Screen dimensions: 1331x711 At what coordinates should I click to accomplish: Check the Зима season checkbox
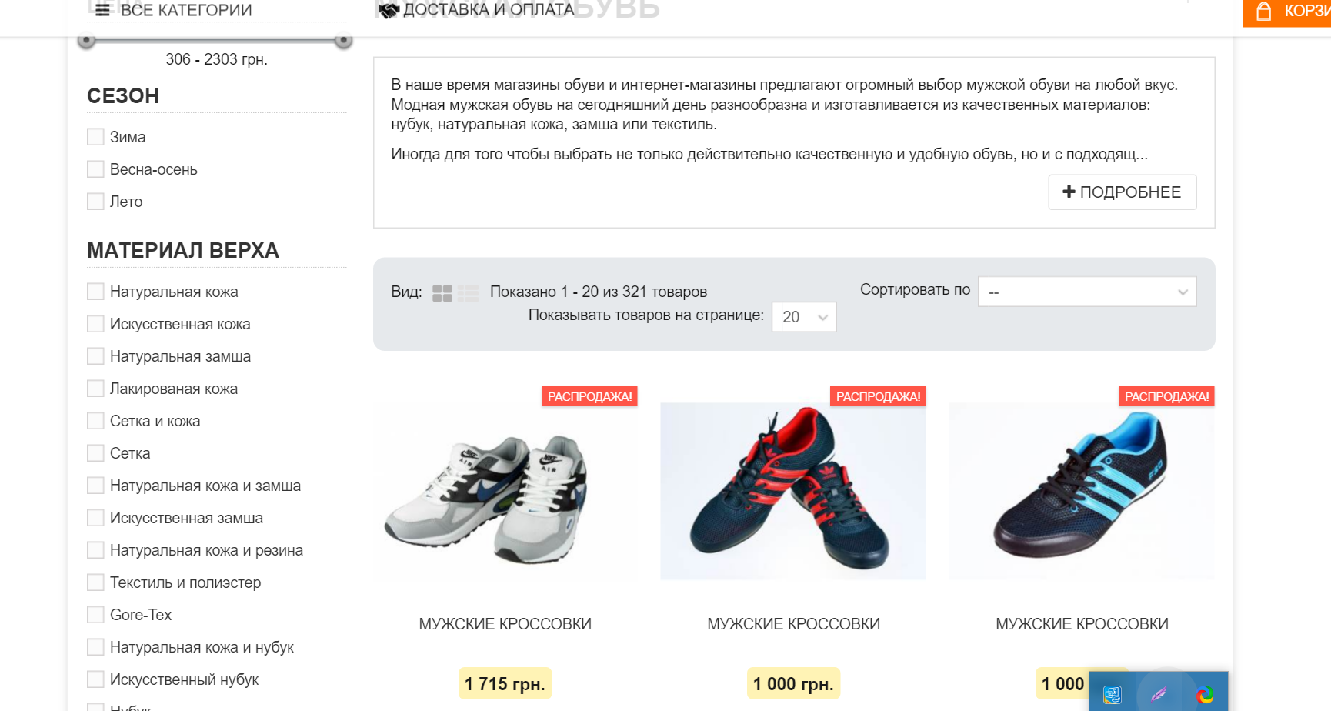(x=95, y=137)
